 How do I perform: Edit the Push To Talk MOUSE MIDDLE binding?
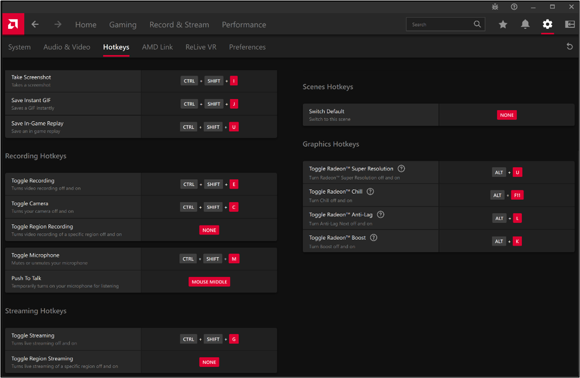pos(209,282)
